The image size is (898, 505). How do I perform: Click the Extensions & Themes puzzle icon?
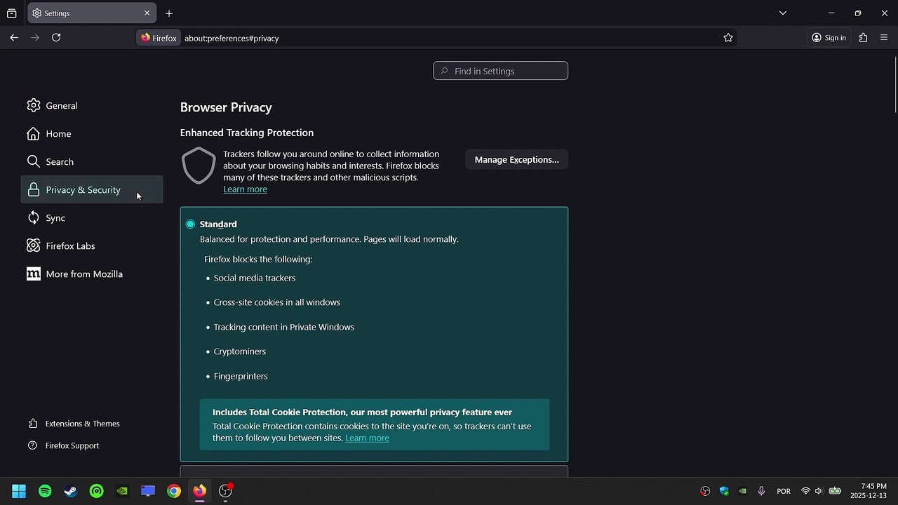click(x=33, y=424)
